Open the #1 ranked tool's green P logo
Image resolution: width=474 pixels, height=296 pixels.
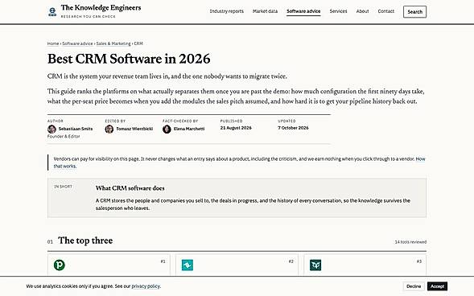tap(60, 265)
